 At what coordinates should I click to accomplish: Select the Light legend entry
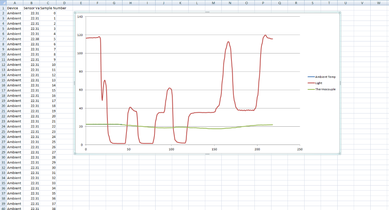[319, 83]
